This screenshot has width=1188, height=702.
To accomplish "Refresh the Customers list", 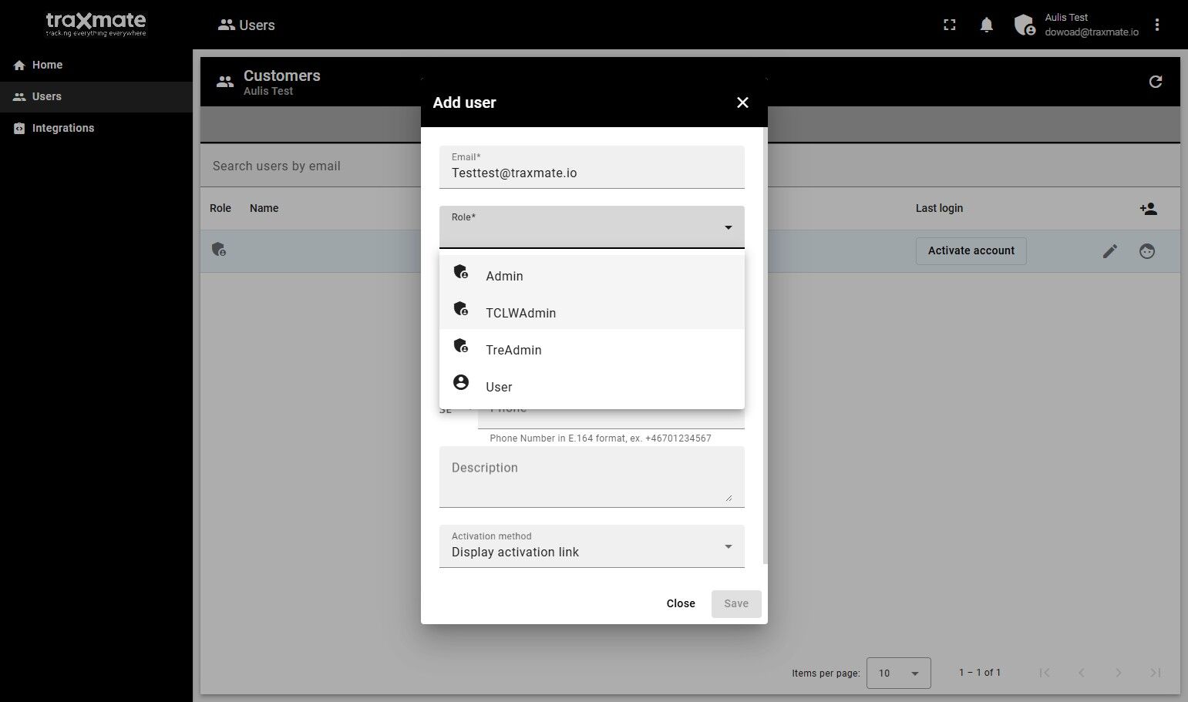I will pos(1155,82).
